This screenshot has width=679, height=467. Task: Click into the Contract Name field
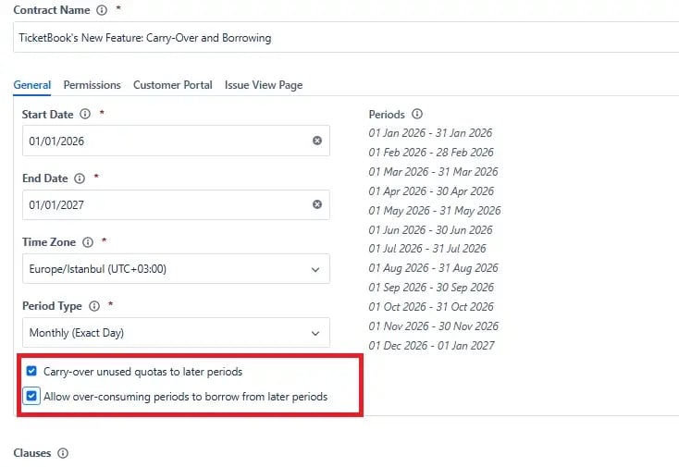pos(342,38)
